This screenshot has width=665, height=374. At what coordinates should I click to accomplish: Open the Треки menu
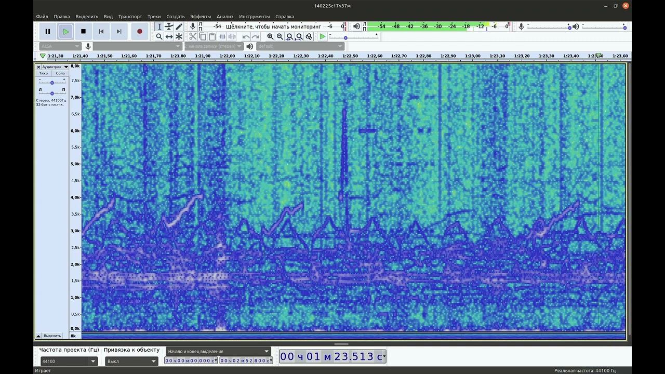[154, 17]
